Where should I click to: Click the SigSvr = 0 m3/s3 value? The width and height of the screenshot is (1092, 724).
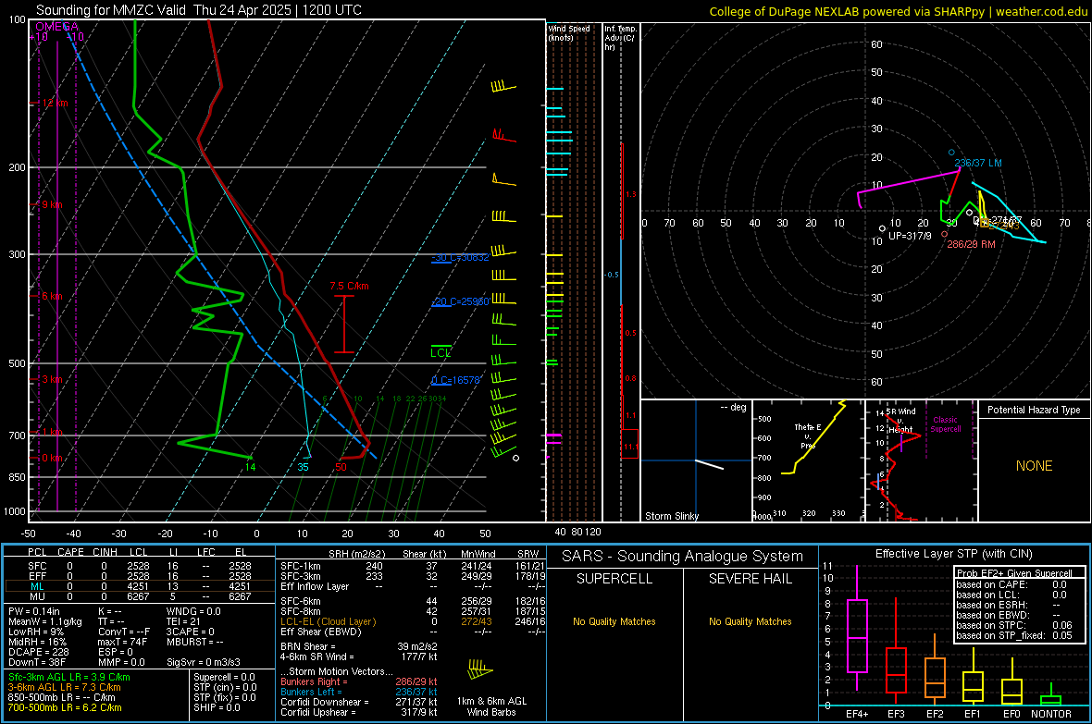[204, 662]
